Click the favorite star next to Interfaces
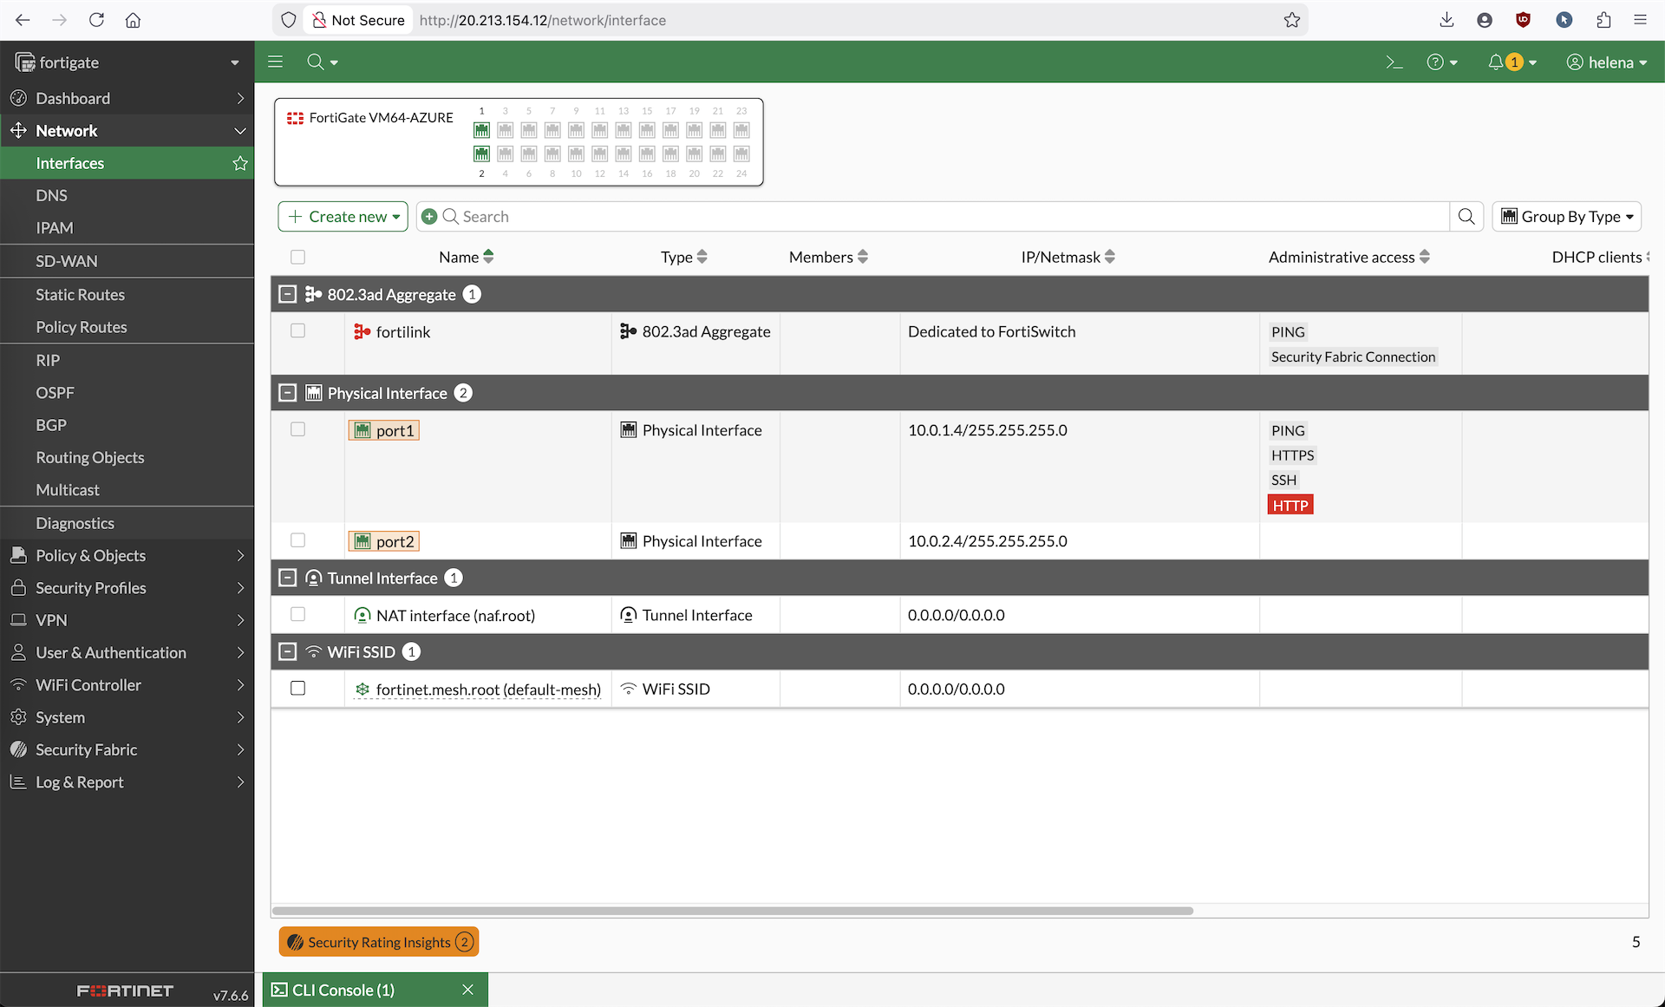 (x=240, y=163)
